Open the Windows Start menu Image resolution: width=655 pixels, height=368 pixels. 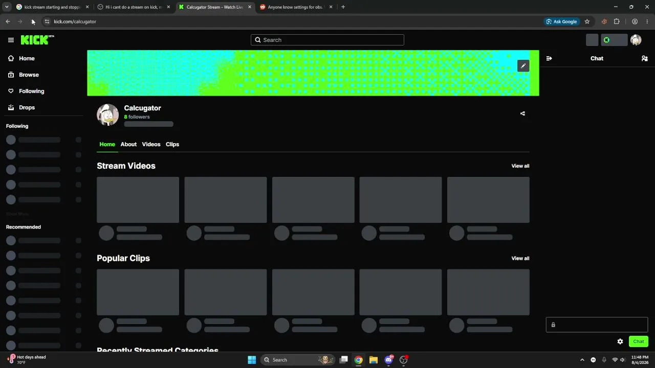pyautogui.click(x=252, y=360)
